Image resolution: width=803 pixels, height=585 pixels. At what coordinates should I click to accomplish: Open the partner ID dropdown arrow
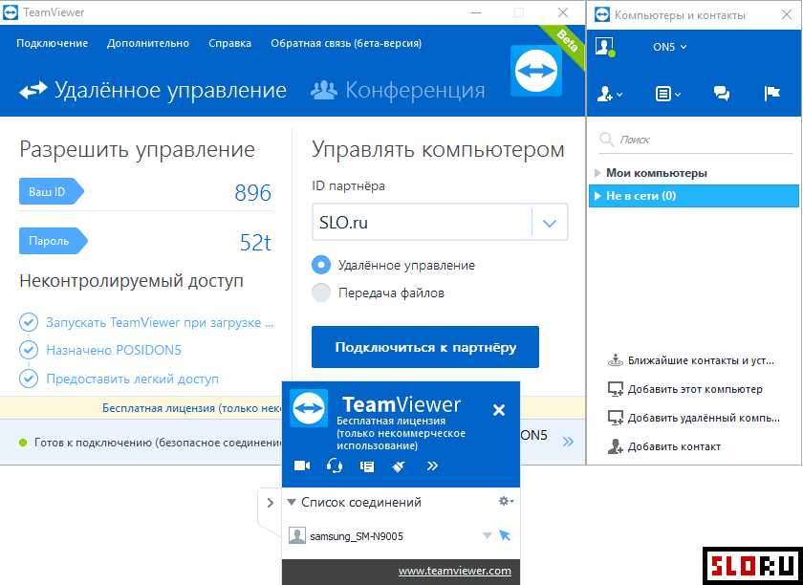pyautogui.click(x=550, y=223)
